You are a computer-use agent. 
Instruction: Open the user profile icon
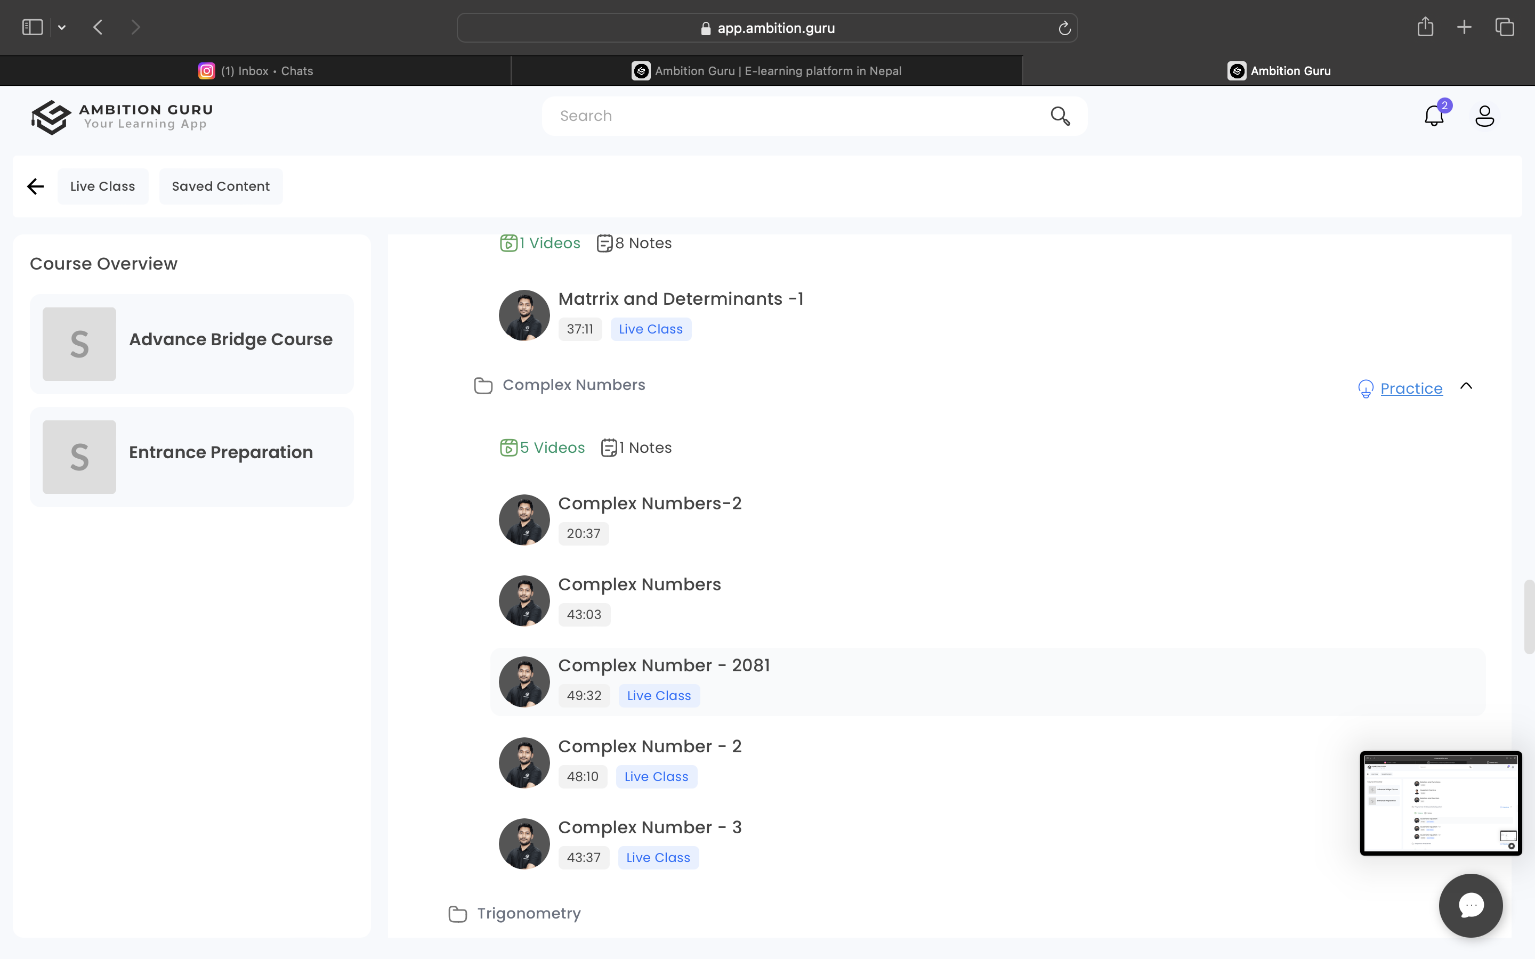1484,116
